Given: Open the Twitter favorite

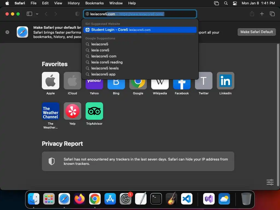Looking at the screenshot, I should (203, 81).
